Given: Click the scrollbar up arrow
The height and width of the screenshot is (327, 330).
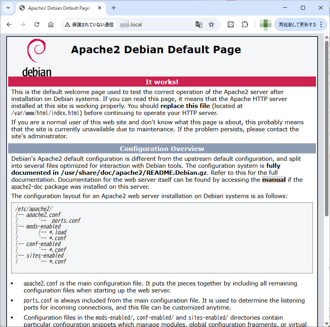Looking at the screenshot, I should tap(327, 37).
